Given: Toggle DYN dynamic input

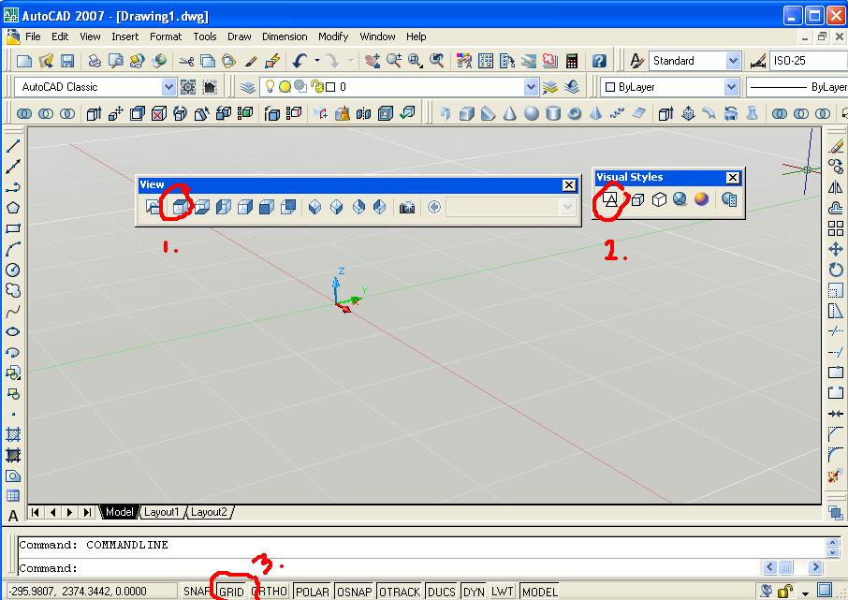Looking at the screenshot, I should tap(474, 592).
